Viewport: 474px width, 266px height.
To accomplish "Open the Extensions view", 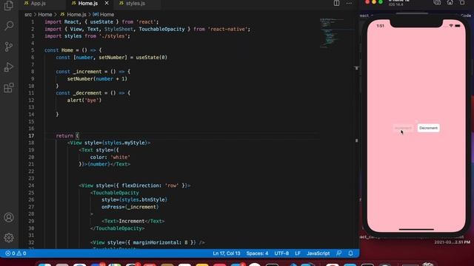I will 9,88.
